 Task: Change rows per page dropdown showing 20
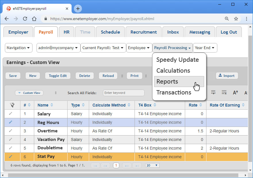[152, 165]
